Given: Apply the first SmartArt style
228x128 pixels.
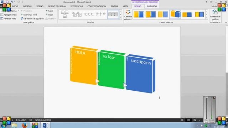Looking at the screenshot, I should pyautogui.click(x=139, y=14).
